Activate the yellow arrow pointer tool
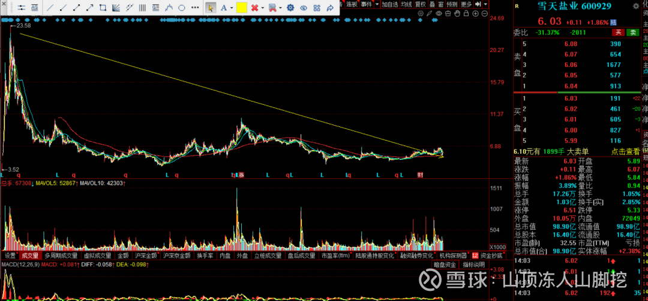Viewport: 648px width, 301px height. point(211,7)
